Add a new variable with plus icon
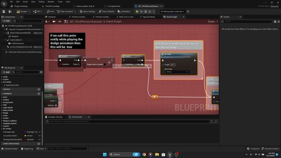This screenshot has height=158, width=281. (39, 93)
